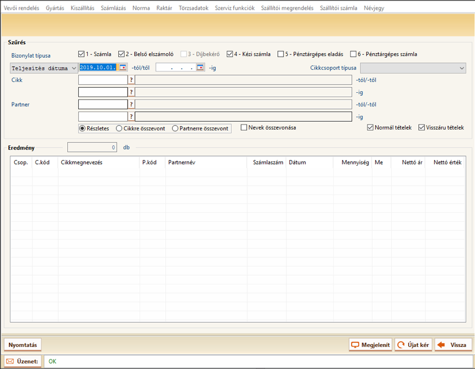Click the empty end date field
This screenshot has width=475, height=369.
tap(176, 67)
